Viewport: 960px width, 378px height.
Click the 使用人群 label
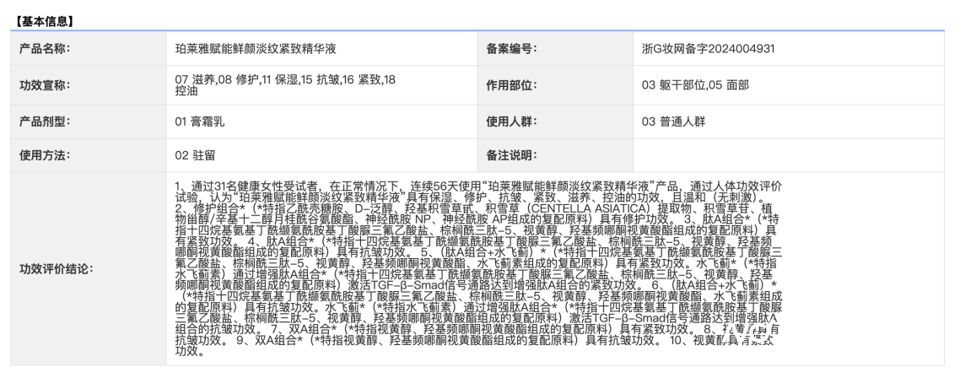pos(512,121)
